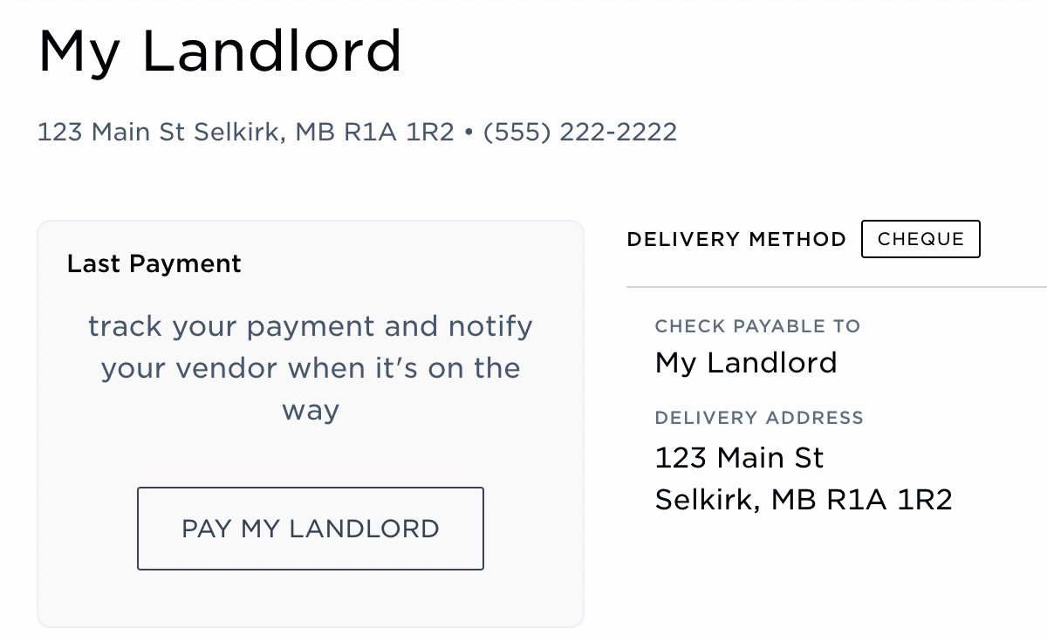The image size is (1047, 642).
Task: Click the payment tracking description text
Action: click(x=309, y=367)
